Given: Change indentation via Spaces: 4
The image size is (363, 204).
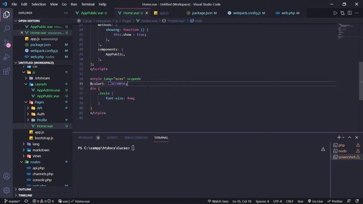Looking at the screenshot, I should tap(262, 201).
